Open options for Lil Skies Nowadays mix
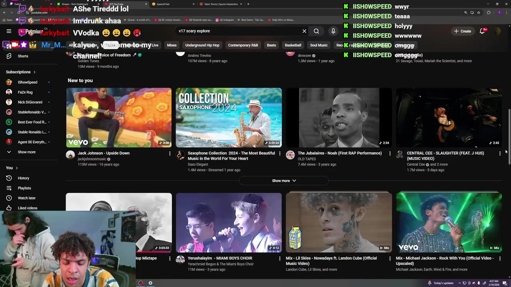Screen dimensions: 511x287 [390, 259]
